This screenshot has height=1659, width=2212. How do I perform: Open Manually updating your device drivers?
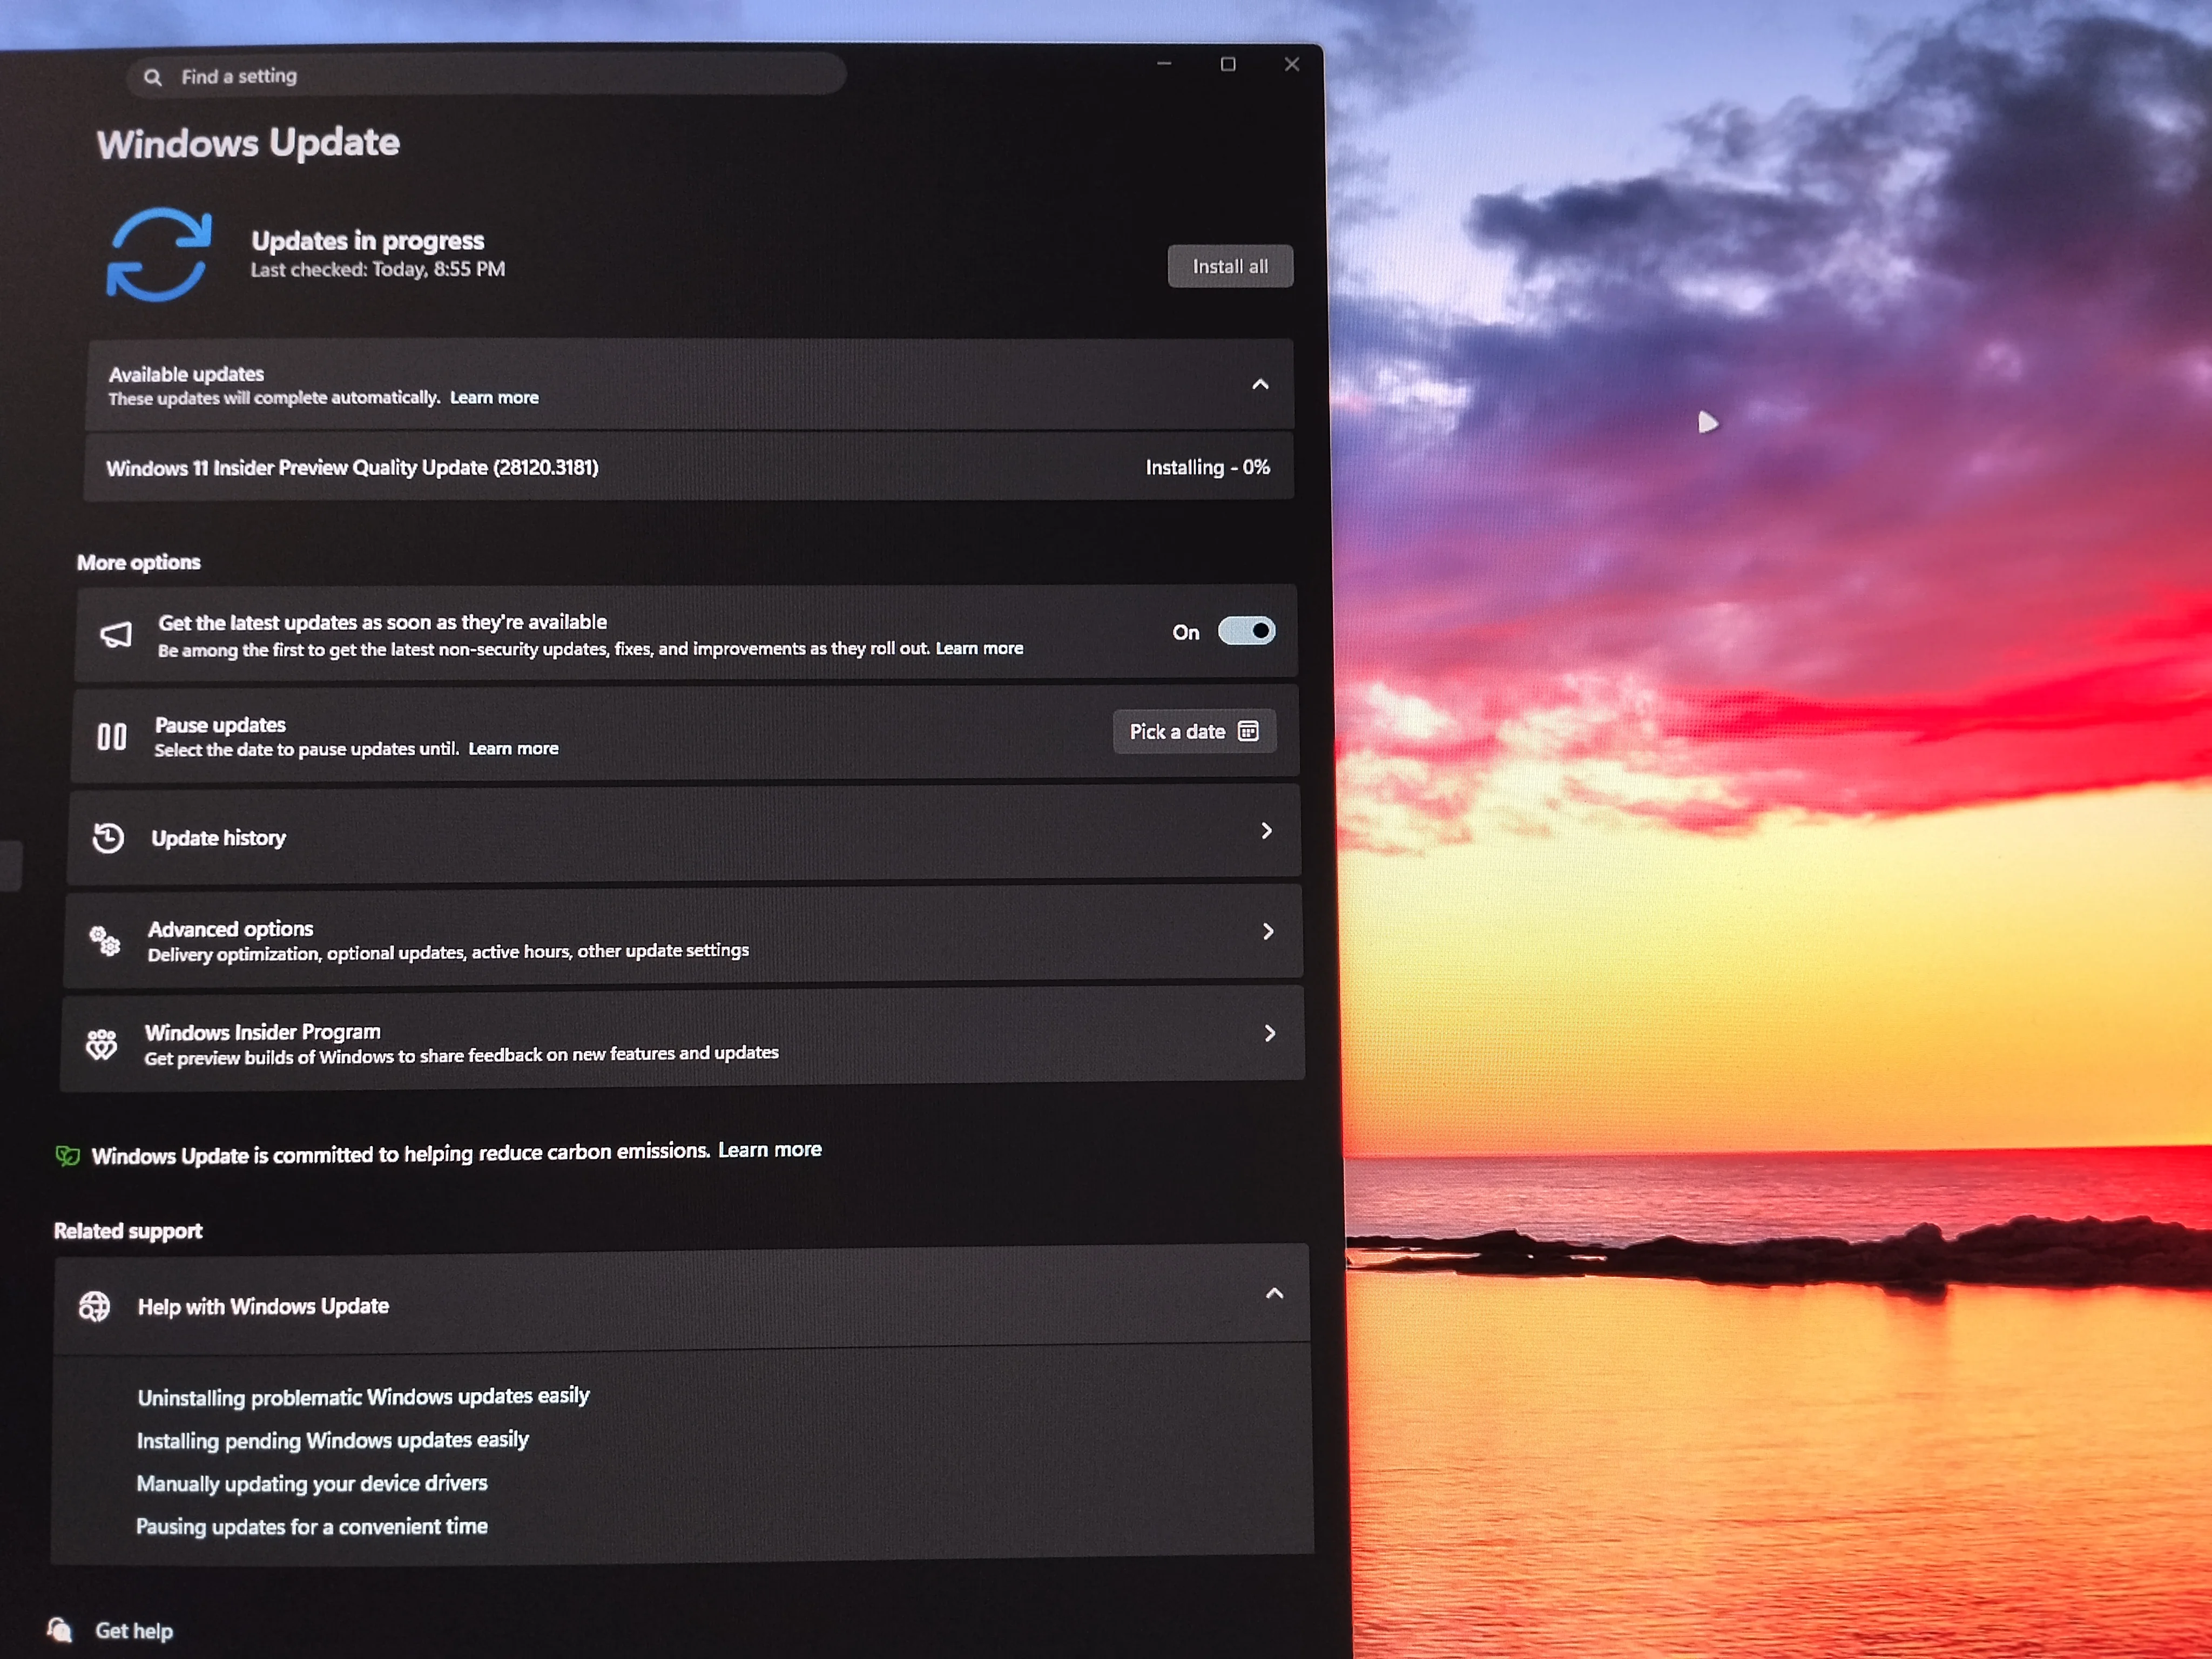coord(312,1483)
